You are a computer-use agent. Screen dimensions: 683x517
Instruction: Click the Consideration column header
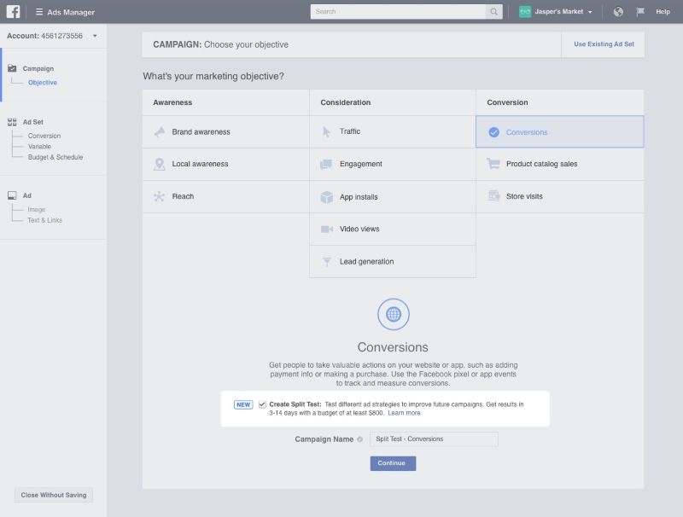[346, 102]
